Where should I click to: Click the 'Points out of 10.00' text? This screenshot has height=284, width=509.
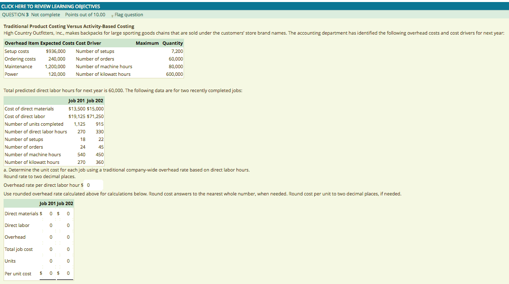(x=85, y=15)
